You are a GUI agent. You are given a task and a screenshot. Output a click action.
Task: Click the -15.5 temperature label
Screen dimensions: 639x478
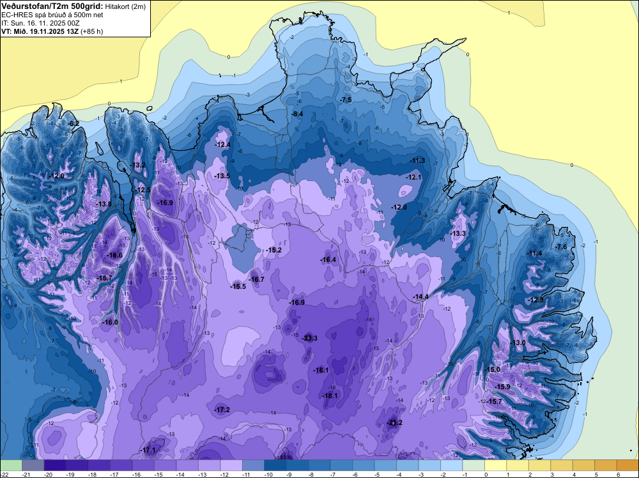pyautogui.click(x=238, y=286)
